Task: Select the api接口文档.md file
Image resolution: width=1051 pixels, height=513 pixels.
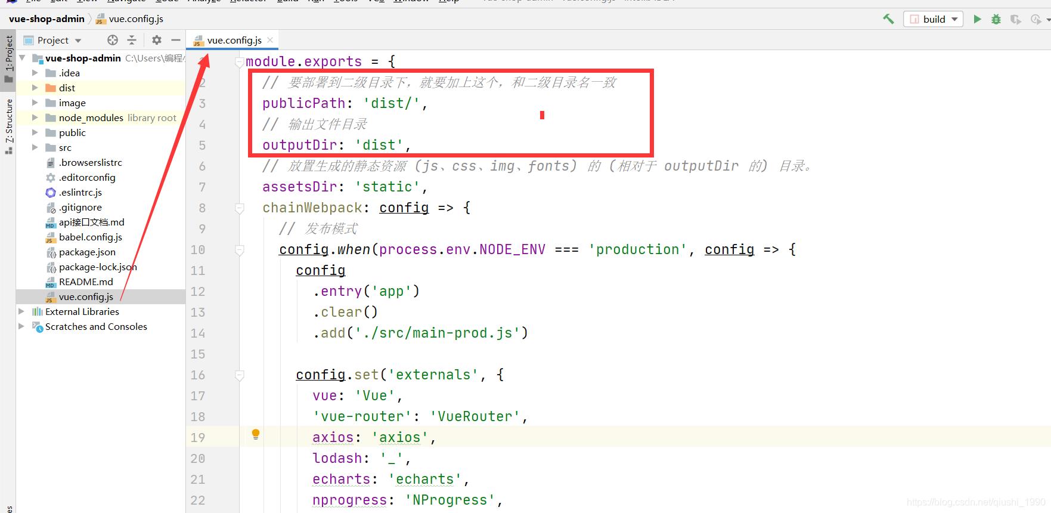Action: 91,222
